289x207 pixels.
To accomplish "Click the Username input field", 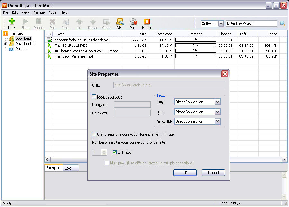I will [x=132, y=104].
